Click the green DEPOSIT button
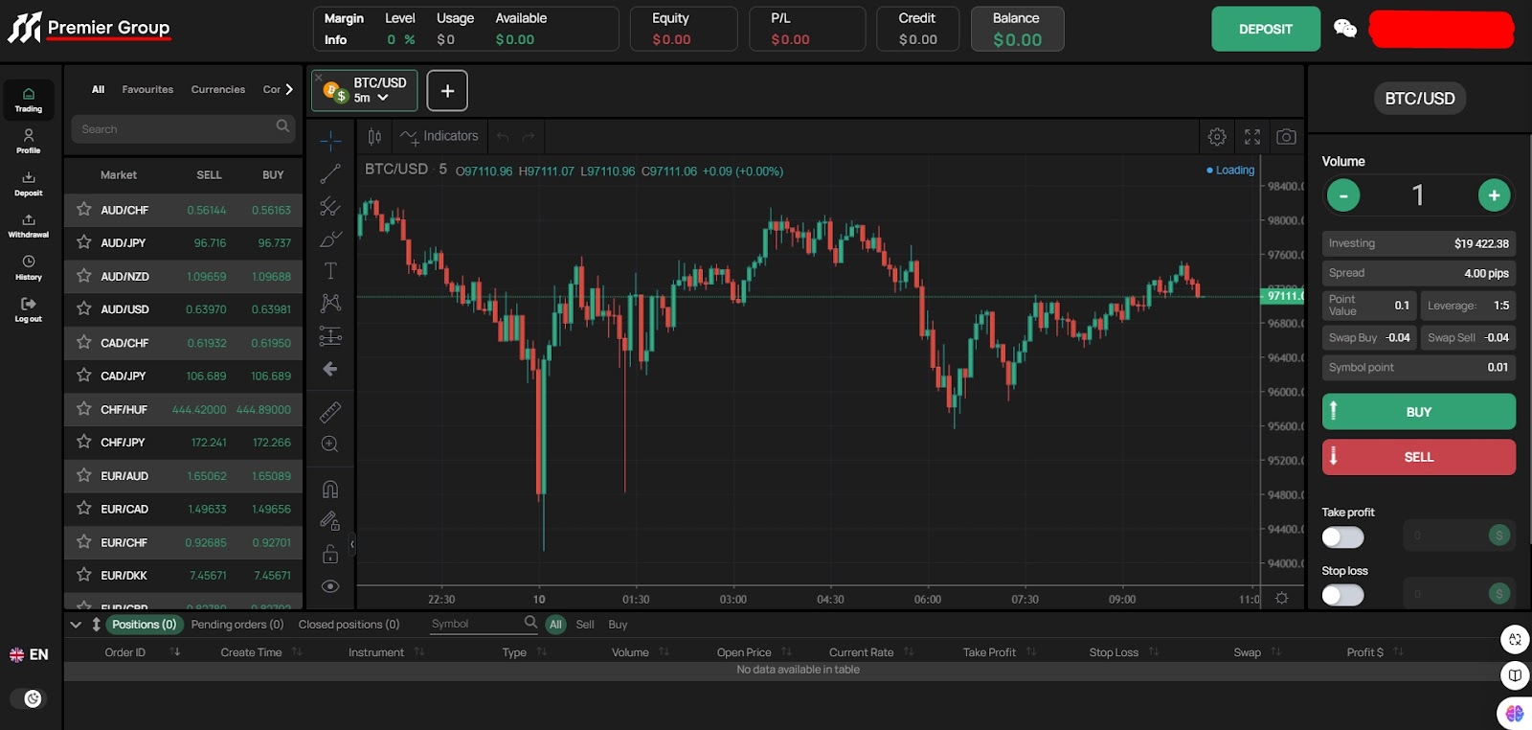1532x730 pixels. (x=1266, y=29)
